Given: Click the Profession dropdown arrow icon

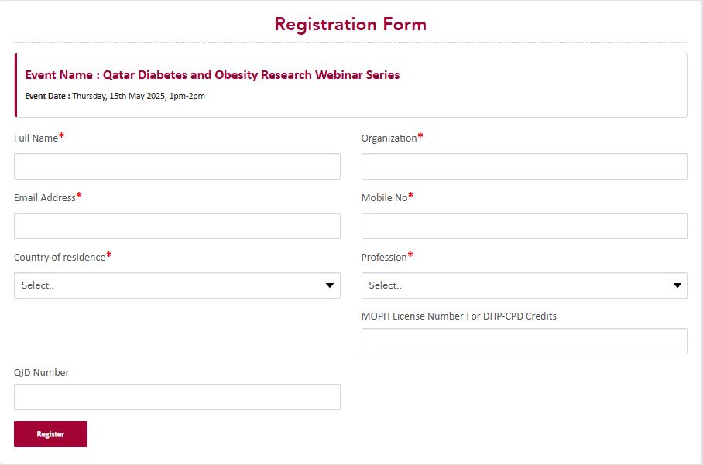Looking at the screenshot, I should (677, 285).
